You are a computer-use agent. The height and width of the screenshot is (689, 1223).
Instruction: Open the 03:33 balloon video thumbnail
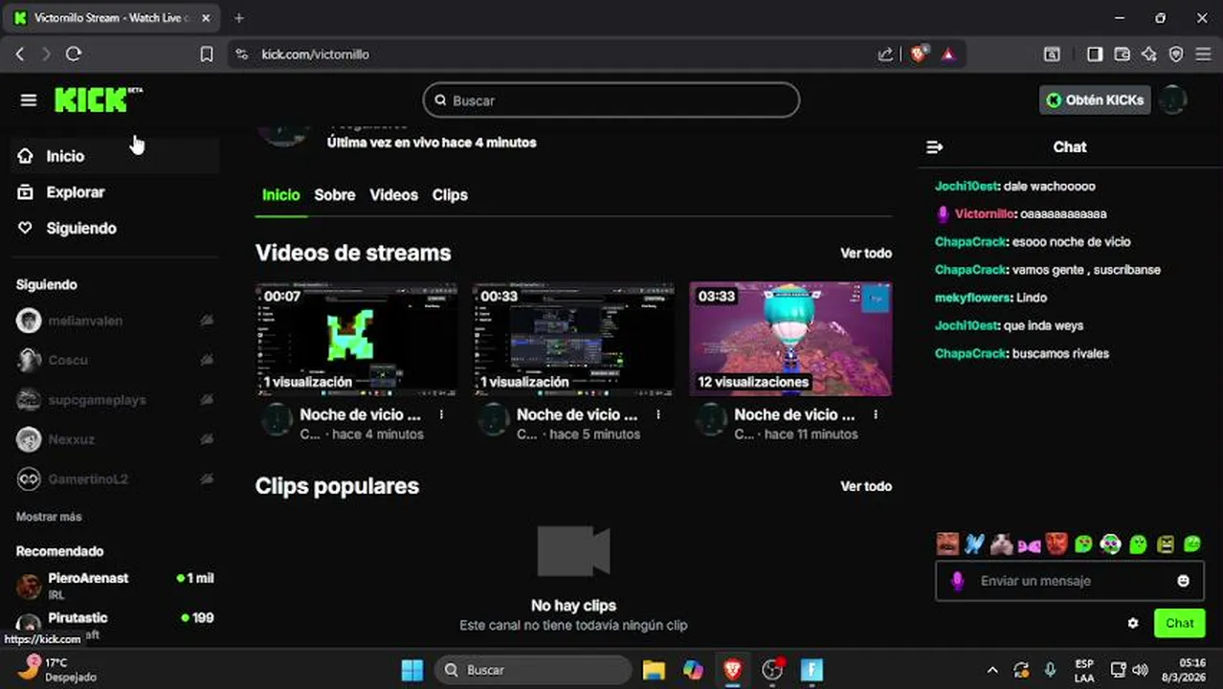(x=790, y=339)
